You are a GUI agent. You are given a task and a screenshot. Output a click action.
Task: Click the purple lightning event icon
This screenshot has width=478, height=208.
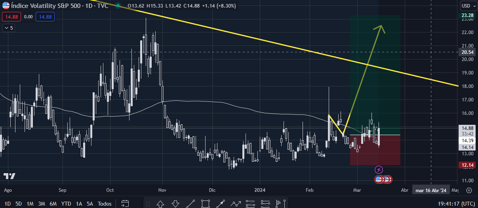[x=379, y=170]
